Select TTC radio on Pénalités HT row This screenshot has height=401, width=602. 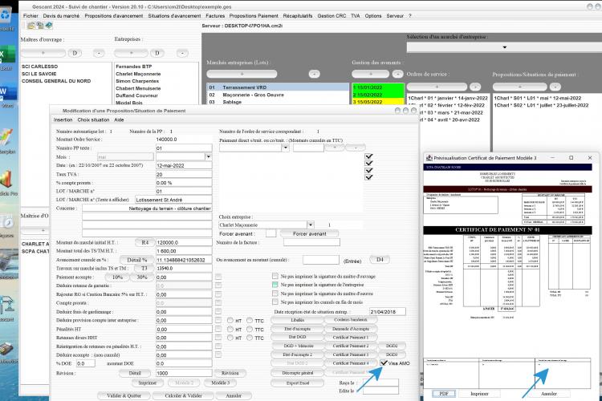click(250, 329)
